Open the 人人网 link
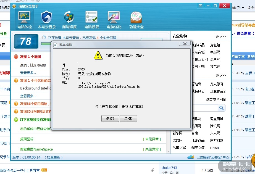Screen dimensions: 255x174 (x=215, y=133)
